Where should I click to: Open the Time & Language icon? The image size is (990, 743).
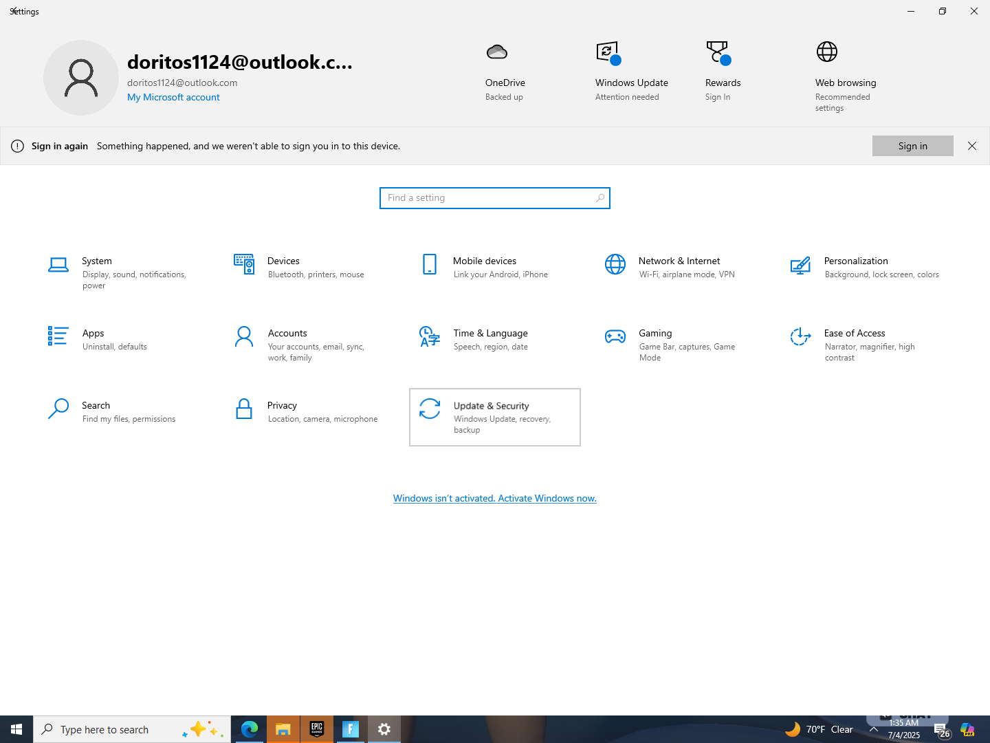click(x=430, y=336)
